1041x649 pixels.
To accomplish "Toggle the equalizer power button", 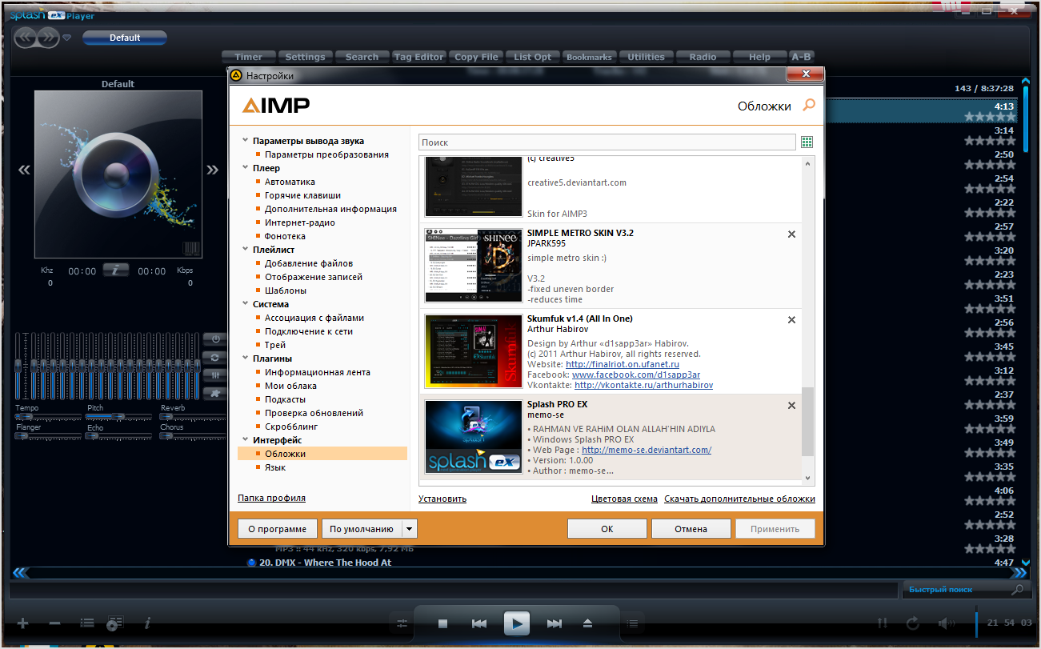I will (x=214, y=339).
